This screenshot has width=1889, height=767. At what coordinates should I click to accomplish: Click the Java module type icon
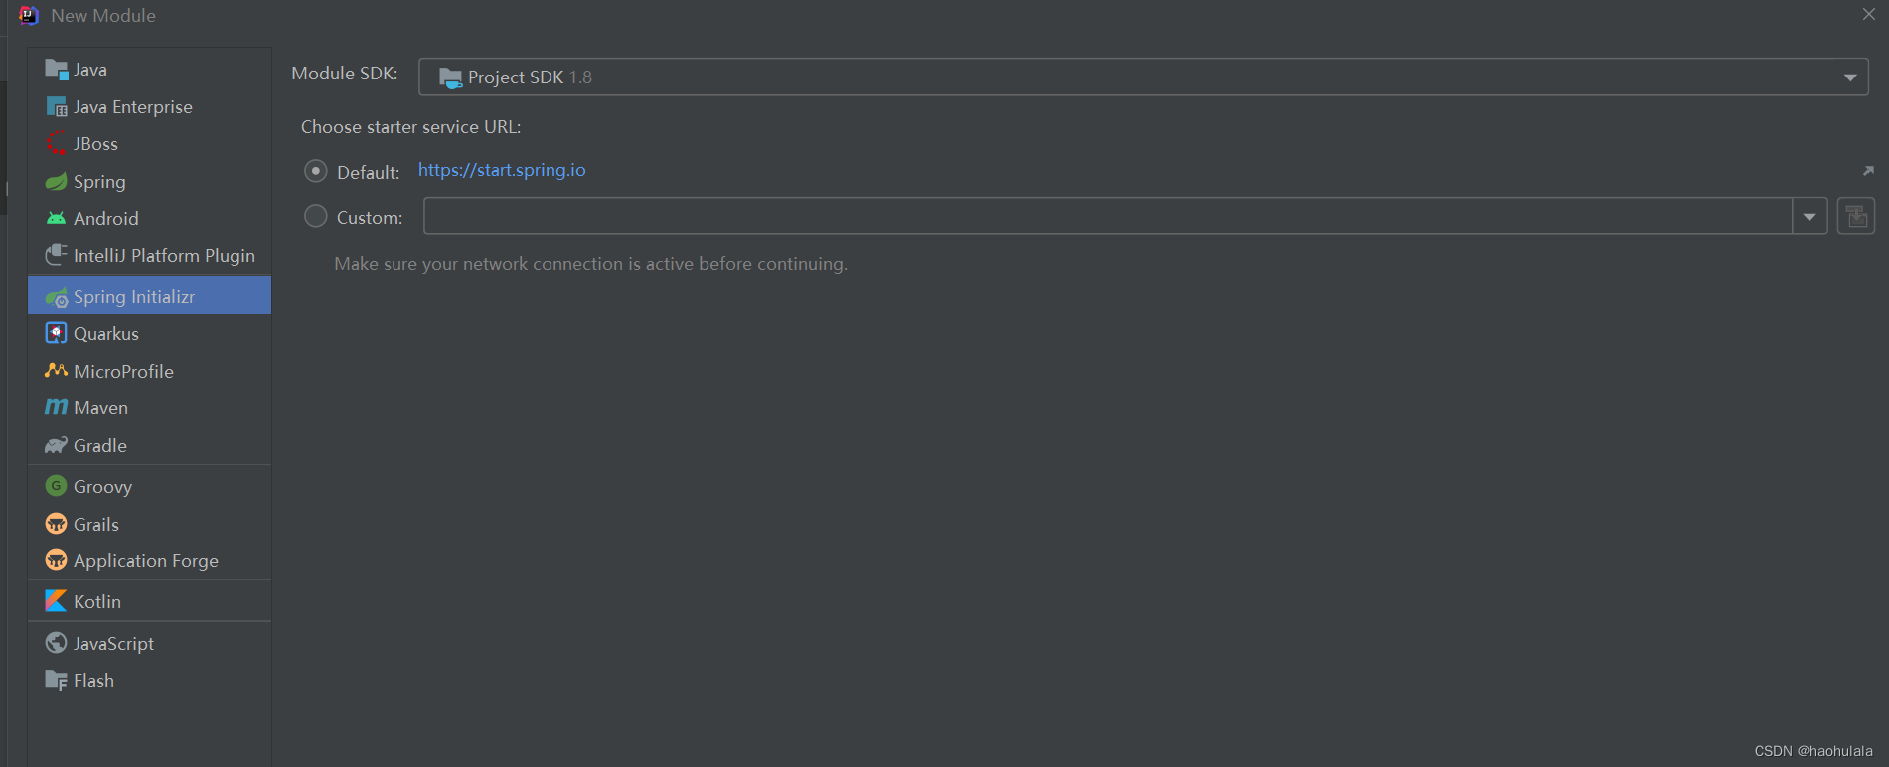(57, 70)
